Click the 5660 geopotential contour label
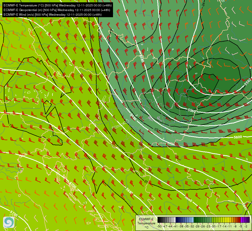Viewport: 252px width, 231px height. [188, 199]
